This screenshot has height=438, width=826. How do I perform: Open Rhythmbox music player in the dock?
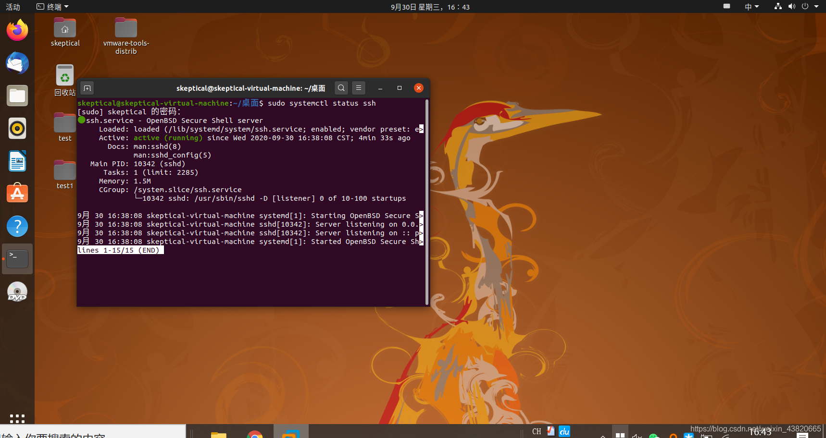tap(17, 128)
